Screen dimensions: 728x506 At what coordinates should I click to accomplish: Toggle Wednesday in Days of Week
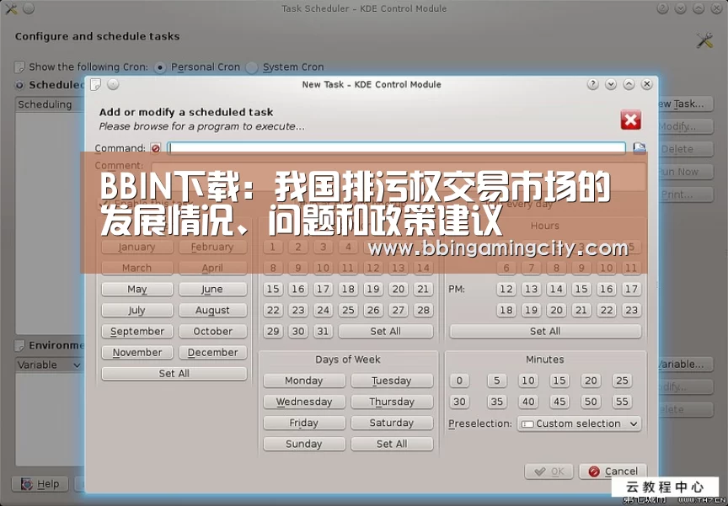click(303, 402)
